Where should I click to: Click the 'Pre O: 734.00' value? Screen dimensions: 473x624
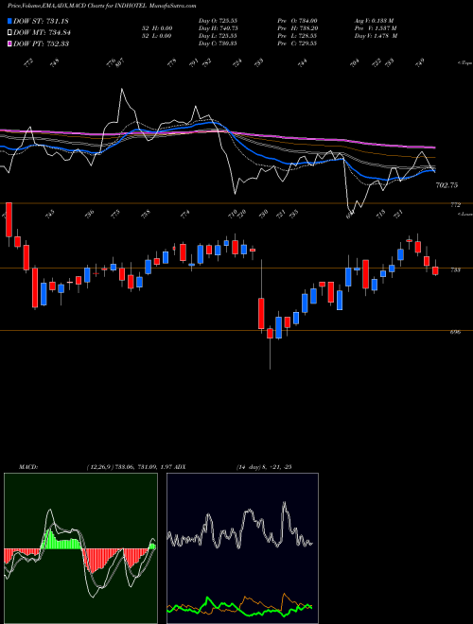click(x=297, y=21)
